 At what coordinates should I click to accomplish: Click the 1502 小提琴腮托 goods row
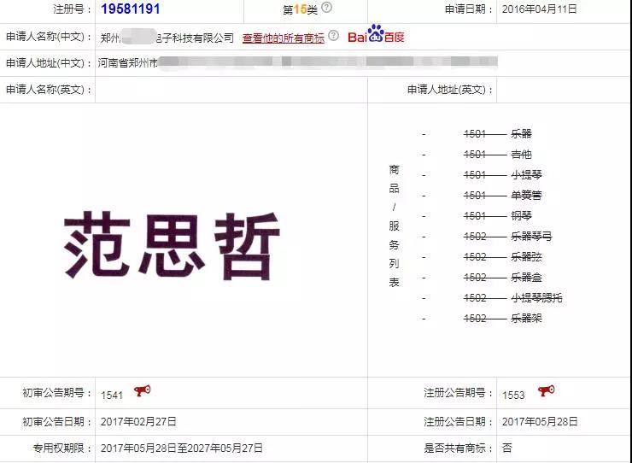512,298
